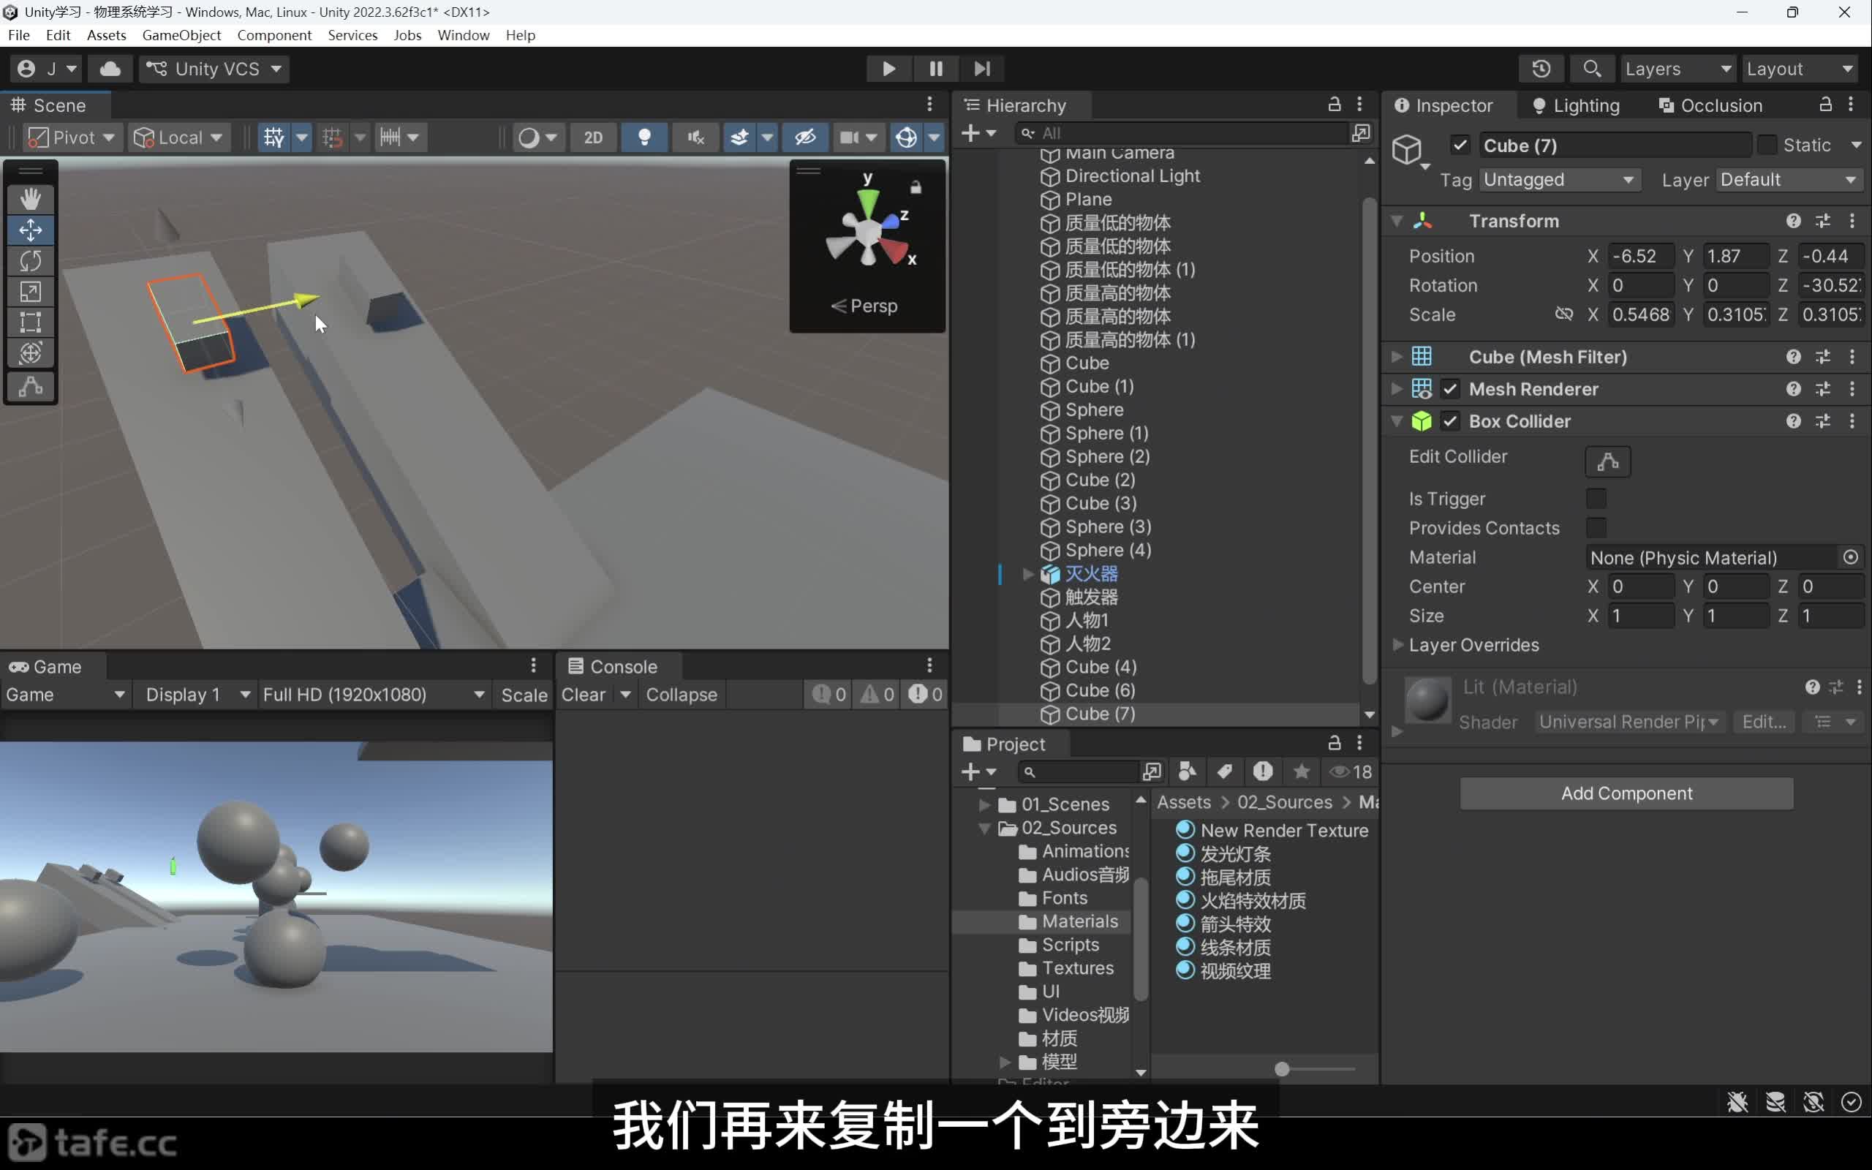Image resolution: width=1872 pixels, height=1170 pixels.
Task: Select the Edit Bounding Volume tool
Action: (x=31, y=386)
